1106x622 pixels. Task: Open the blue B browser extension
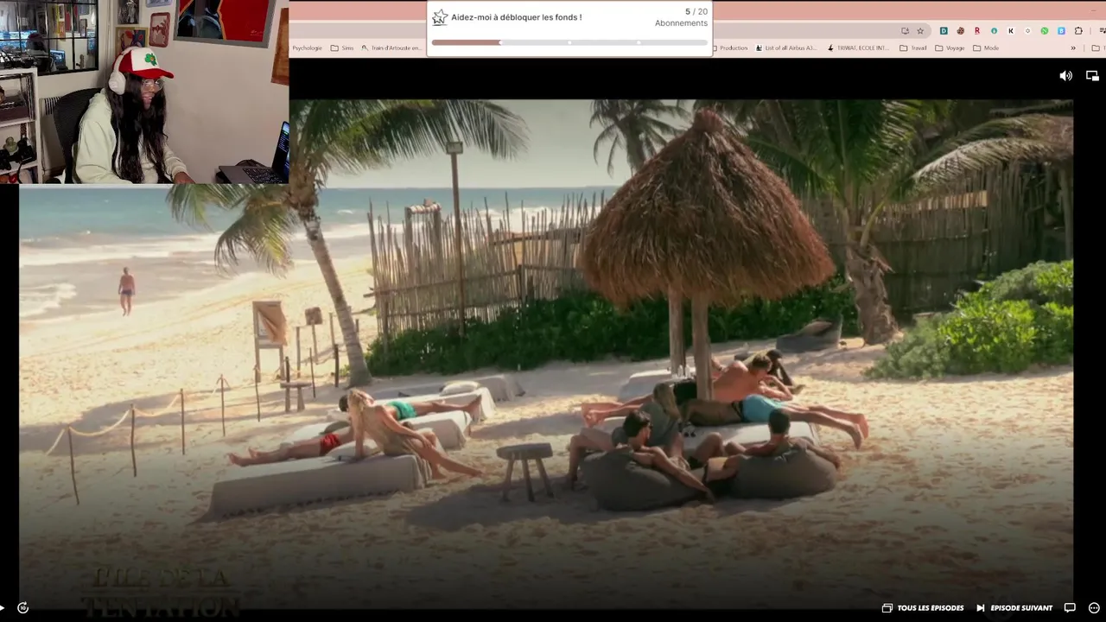pyautogui.click(x=1061, y=30)
